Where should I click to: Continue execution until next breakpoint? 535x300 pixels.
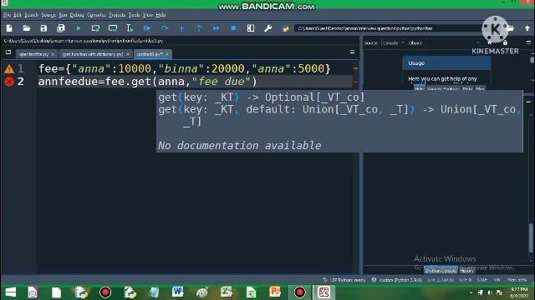216,28
